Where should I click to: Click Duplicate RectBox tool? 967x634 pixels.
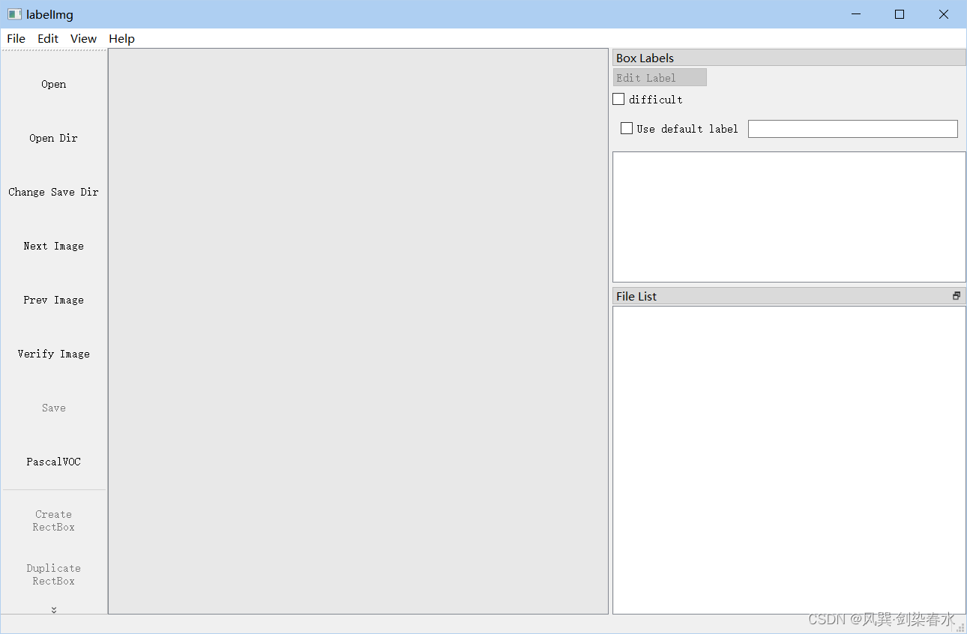54,575
